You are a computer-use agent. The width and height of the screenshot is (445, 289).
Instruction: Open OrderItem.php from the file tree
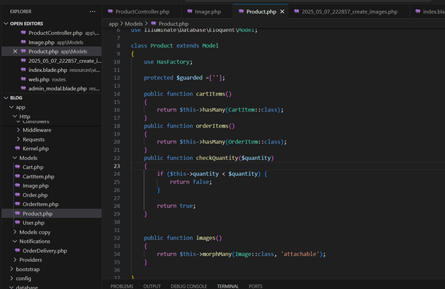pyautogui.click(x=40, y=204)
